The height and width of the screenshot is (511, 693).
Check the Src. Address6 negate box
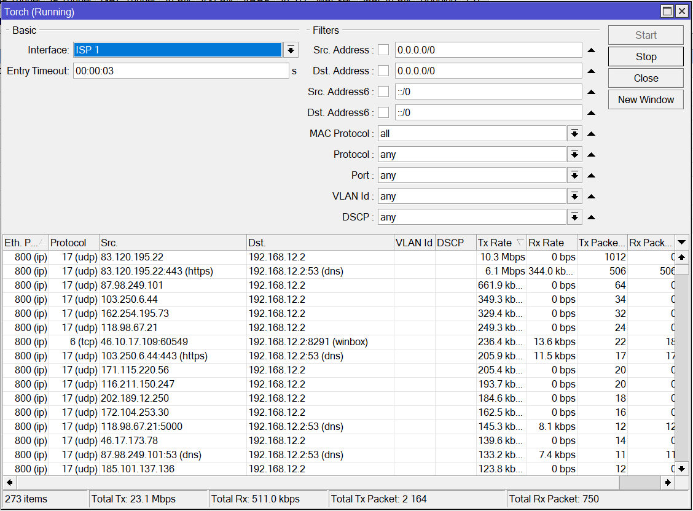(x=383, y=92)
